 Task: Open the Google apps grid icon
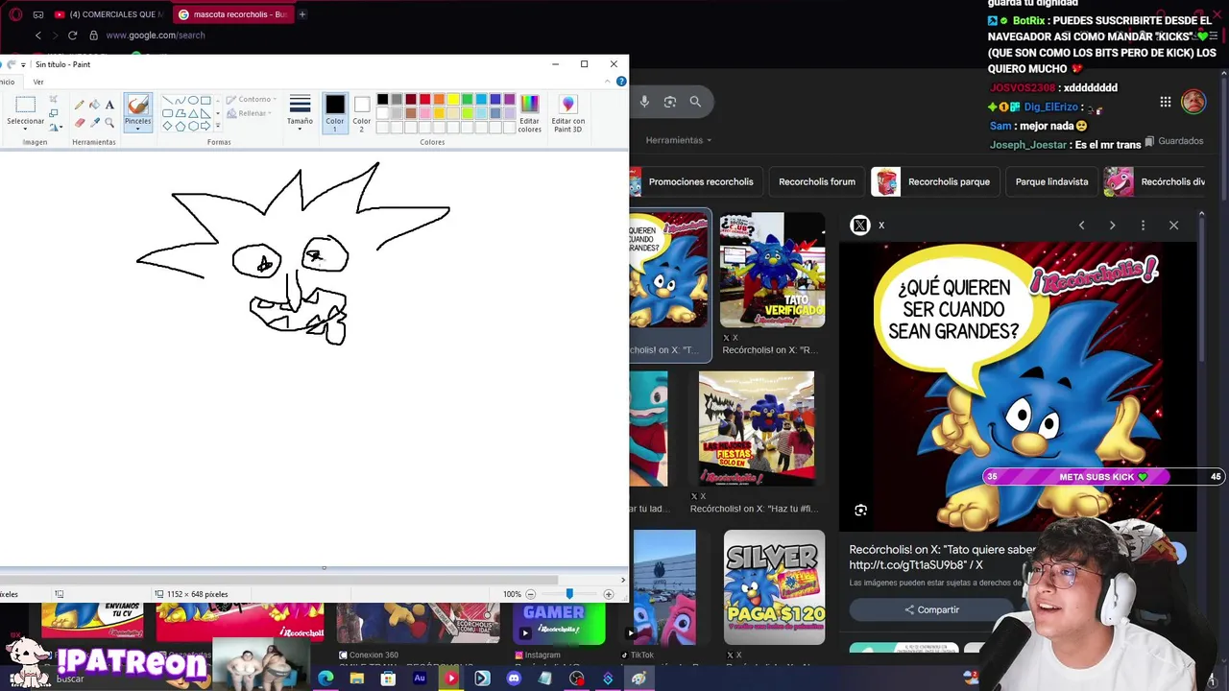pos(1166,102)
